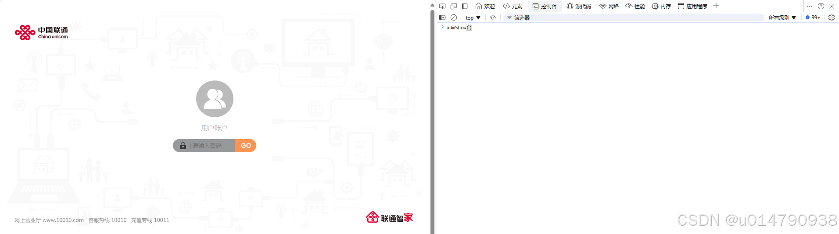The image size is (839, 234).
Task: Switch to the 元素 (Elements) tab
Action: pyautogui.click(x=513, y=6)
